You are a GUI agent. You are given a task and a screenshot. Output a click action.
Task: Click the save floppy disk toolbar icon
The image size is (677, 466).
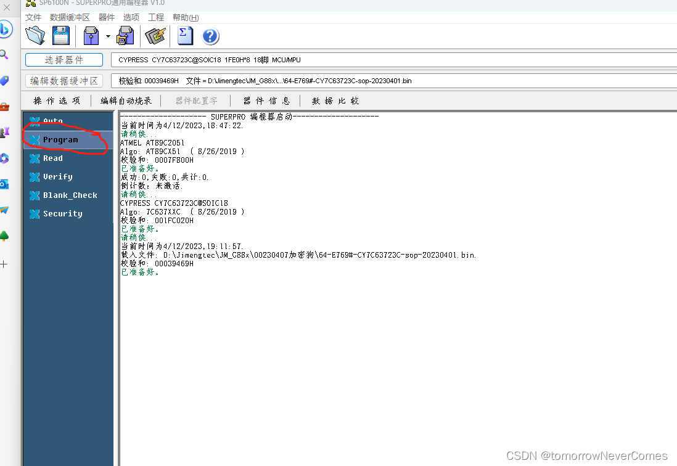click(61, 36)
